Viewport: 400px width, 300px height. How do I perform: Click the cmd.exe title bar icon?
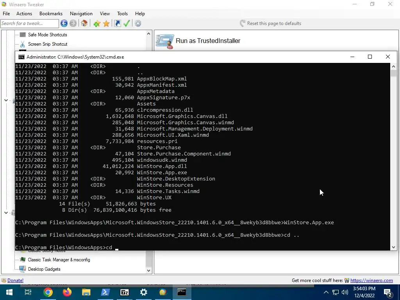pos(21,57)
